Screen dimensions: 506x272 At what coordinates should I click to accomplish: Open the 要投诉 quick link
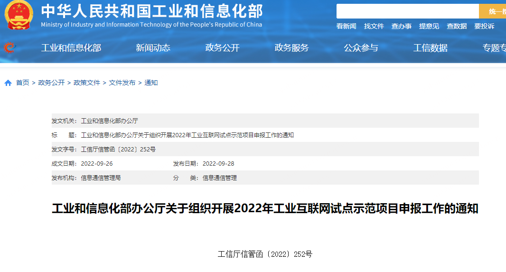(484, 26)
